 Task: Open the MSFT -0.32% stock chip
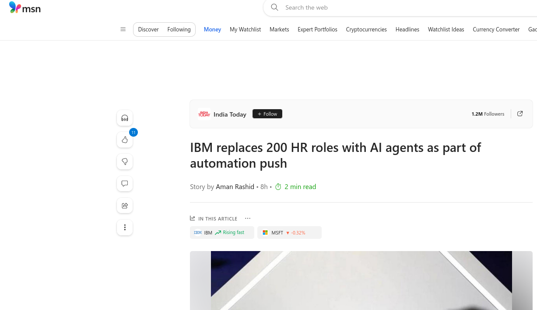[289, 233]
